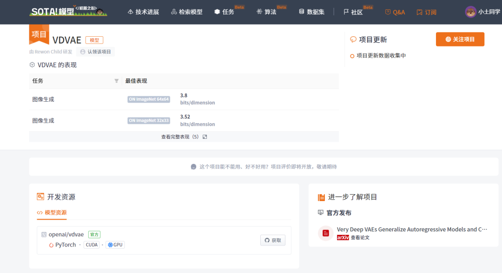Open the 社区 navigation item

(353, 12)
